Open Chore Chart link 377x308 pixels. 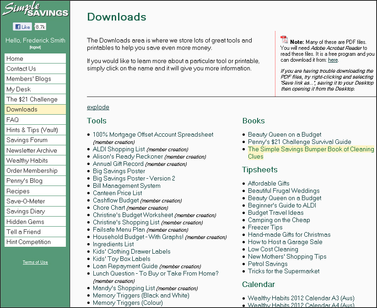coord(109,207)
